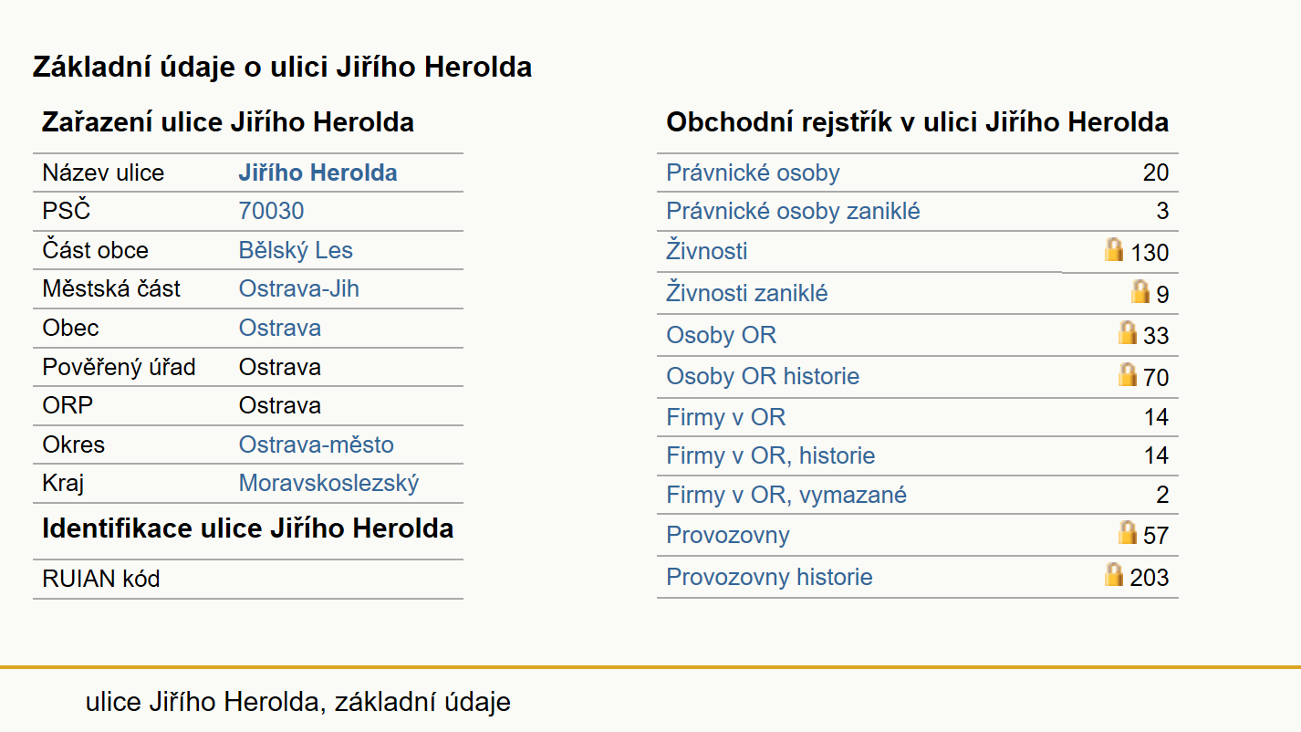Click the lock icon next to Provozovny historie 203
This screenshot has height=732, width=1301.
pos(1114,574)
